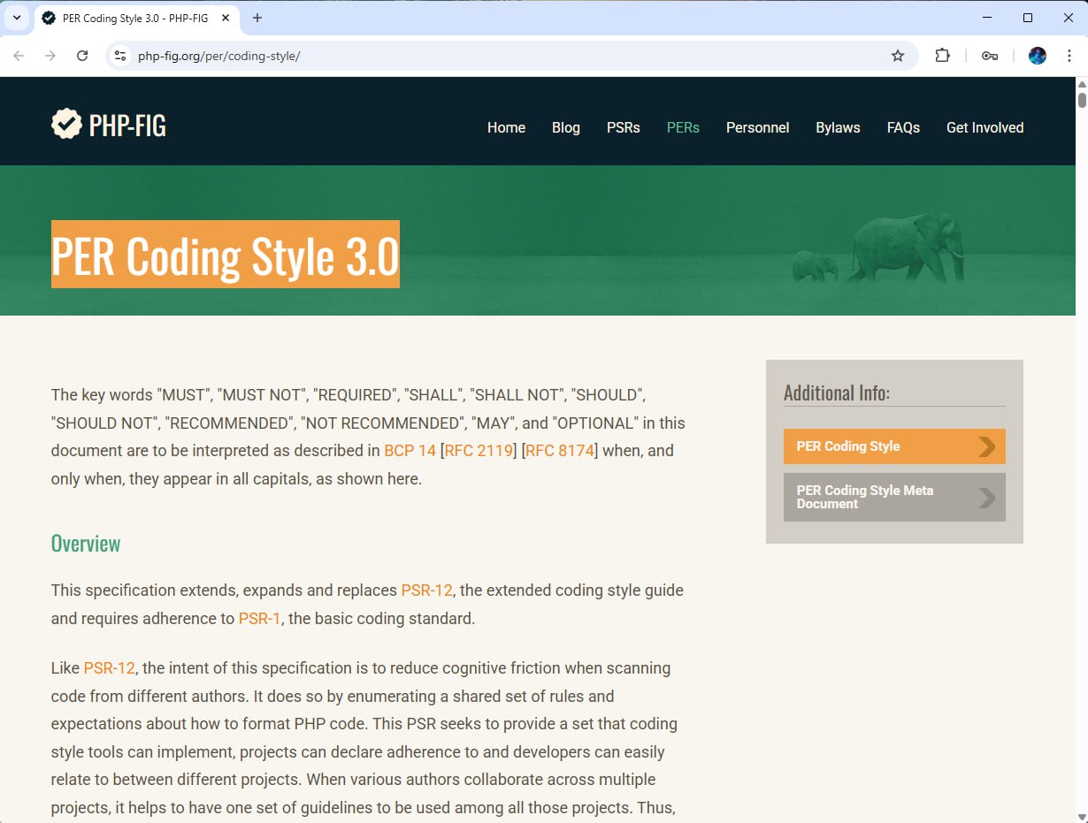The width and height of the screenshot is (1088, 823).
Task: Open the PERs nav item
Action: tap(683, 127)
